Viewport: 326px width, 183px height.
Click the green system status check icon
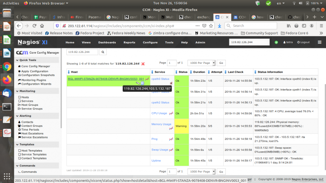276,42
